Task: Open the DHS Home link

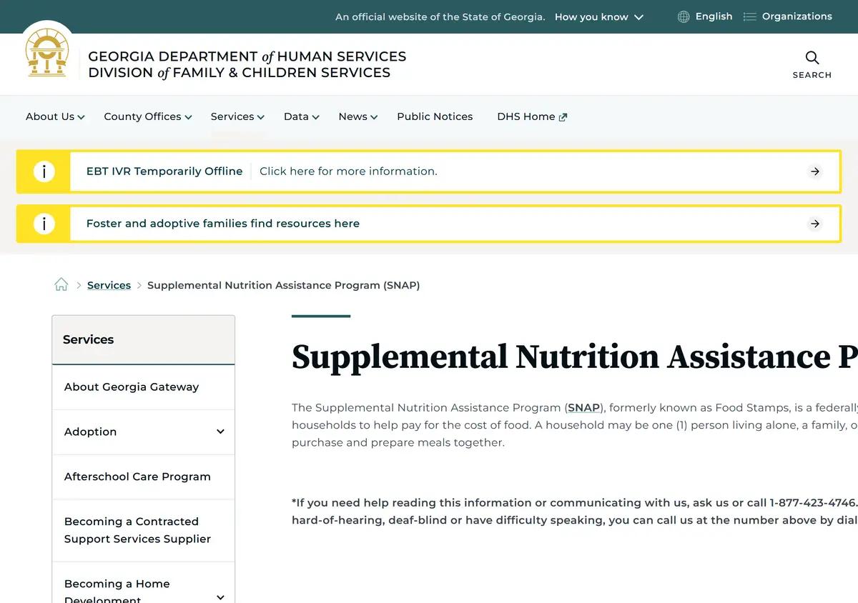Action: point(526,116)
